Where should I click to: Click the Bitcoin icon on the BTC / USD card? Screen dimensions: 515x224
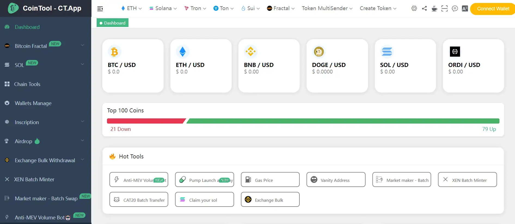point(114,52)
